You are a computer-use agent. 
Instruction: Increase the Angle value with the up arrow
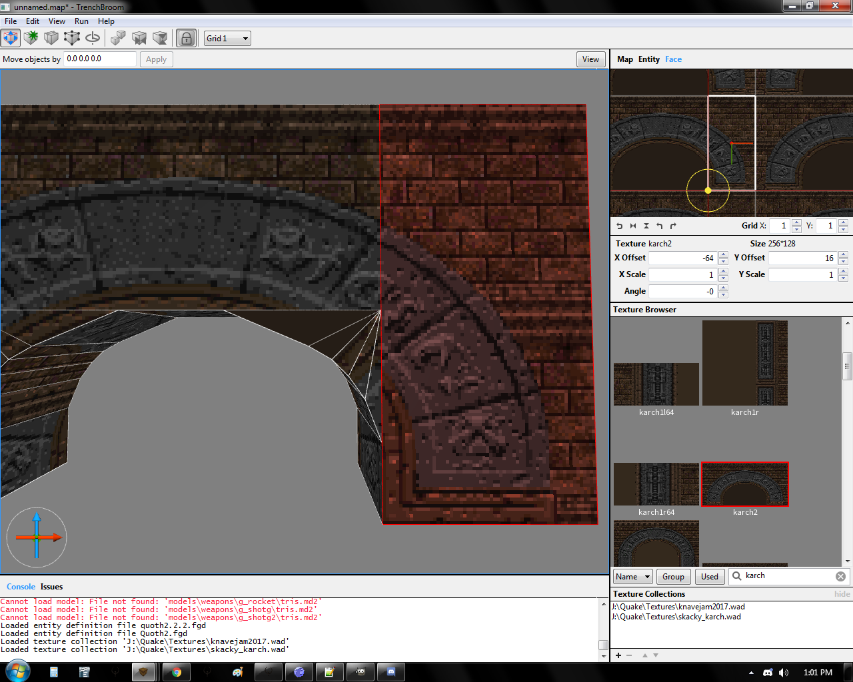(723, 288)
